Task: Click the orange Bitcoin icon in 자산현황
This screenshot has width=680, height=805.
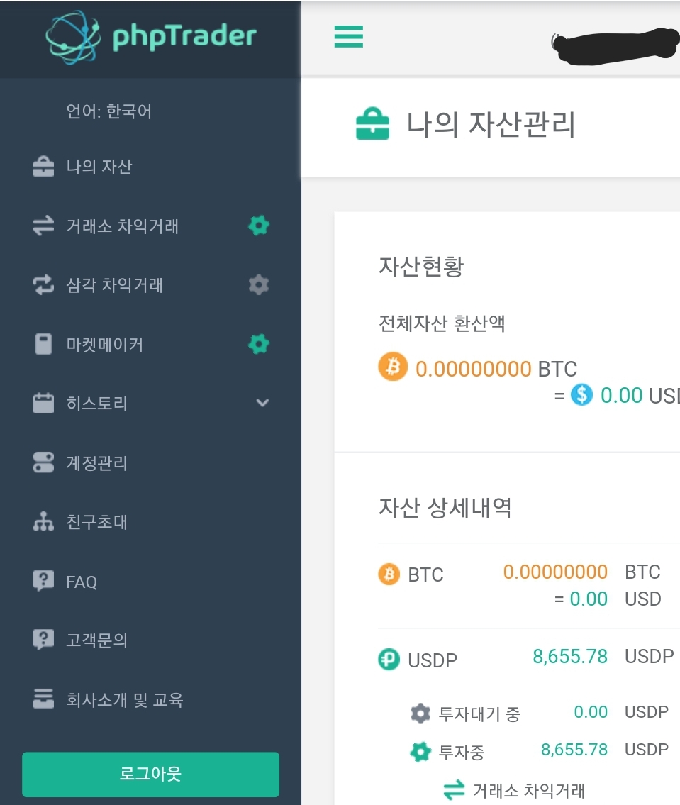Action: (393, 367)
